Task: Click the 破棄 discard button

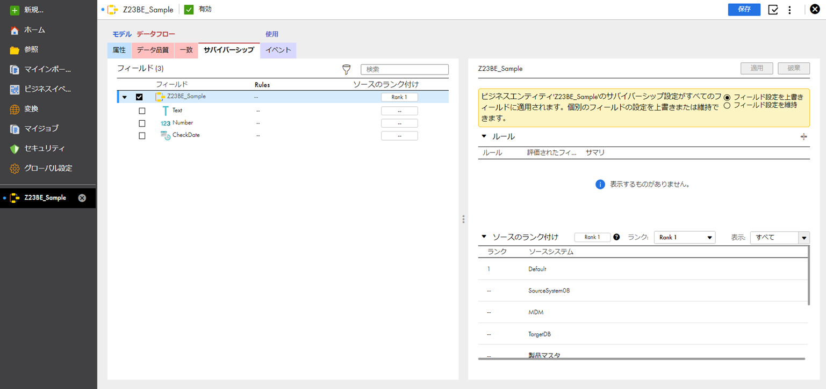Action: click(x=794, y=68)
